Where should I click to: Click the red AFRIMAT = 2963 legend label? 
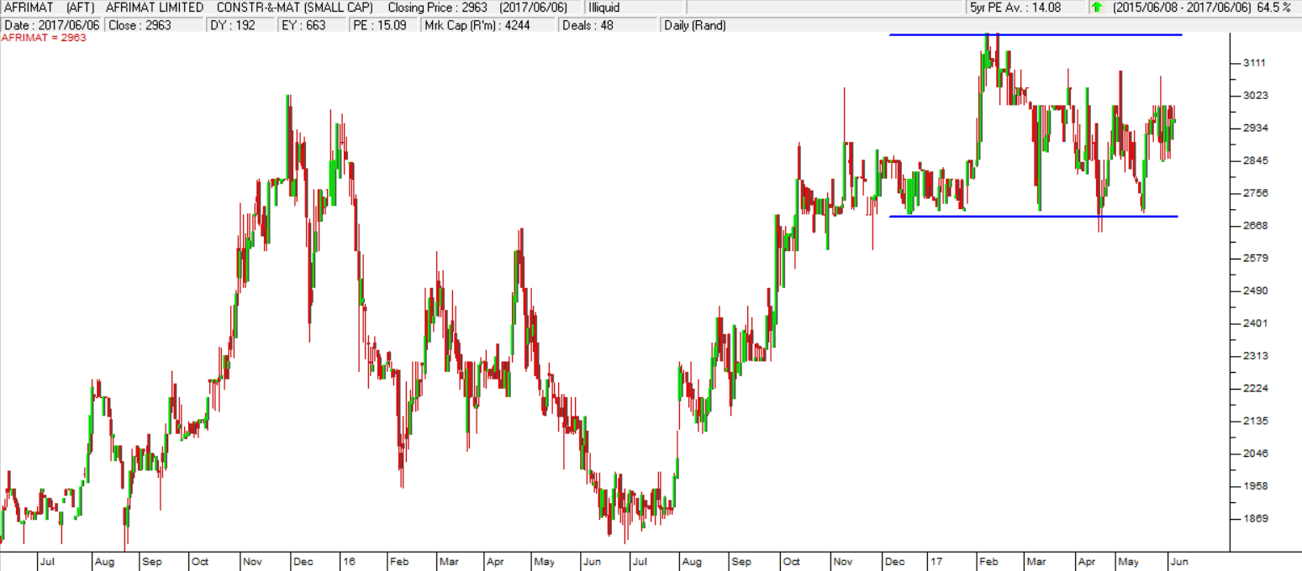click(x=45, y=38)
